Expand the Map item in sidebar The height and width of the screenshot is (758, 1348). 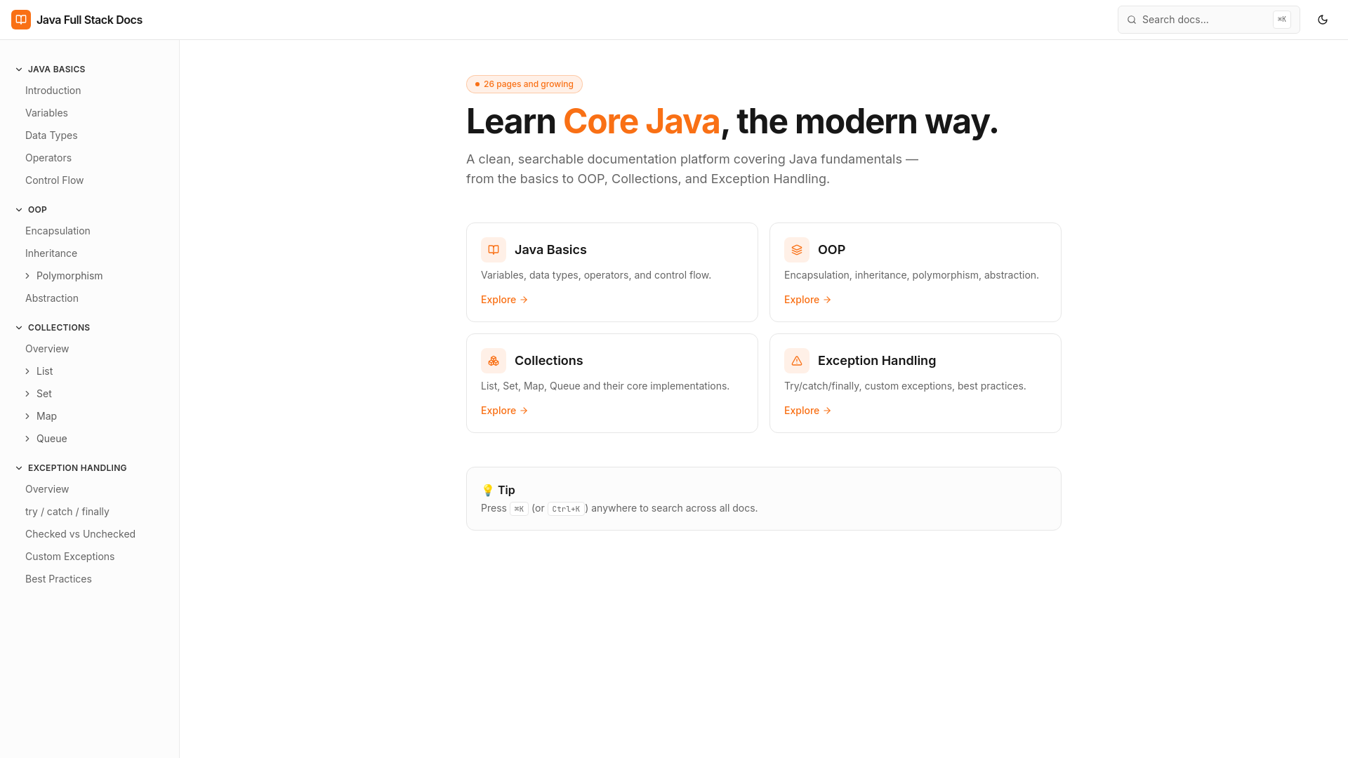tap(27, 416)
